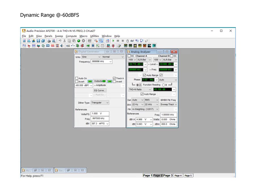Screen dimensions: 255x189
Task: Click the speaker (headphone/monitor) toolbar icon
Action: tap(62, 46)
